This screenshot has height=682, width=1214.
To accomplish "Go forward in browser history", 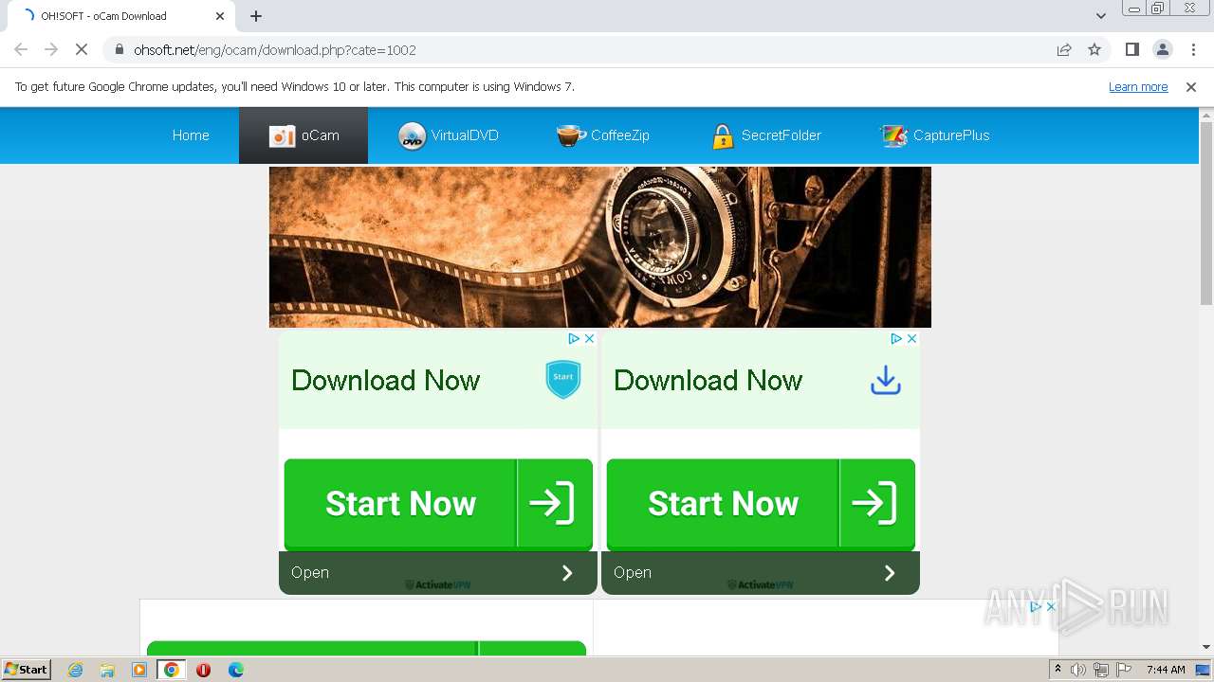I will (x=51, y=50).
